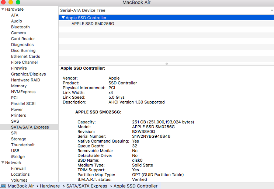Image resolution: width=274 pixels, height=189 pixels.
Task: Click the Hardware heading in sidebar
Action: click(14, 9)
